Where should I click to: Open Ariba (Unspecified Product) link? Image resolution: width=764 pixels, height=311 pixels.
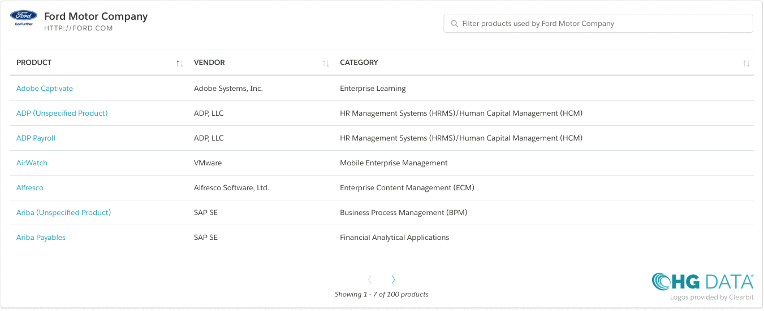click(x=64, y=212)
